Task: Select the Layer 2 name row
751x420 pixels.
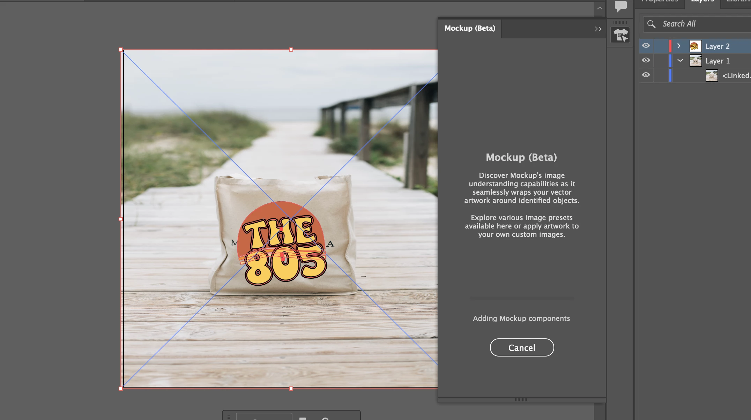Action: coord(717,46)
